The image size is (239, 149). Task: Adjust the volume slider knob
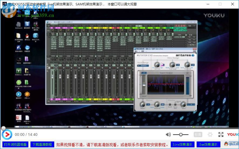coord(181,134)
